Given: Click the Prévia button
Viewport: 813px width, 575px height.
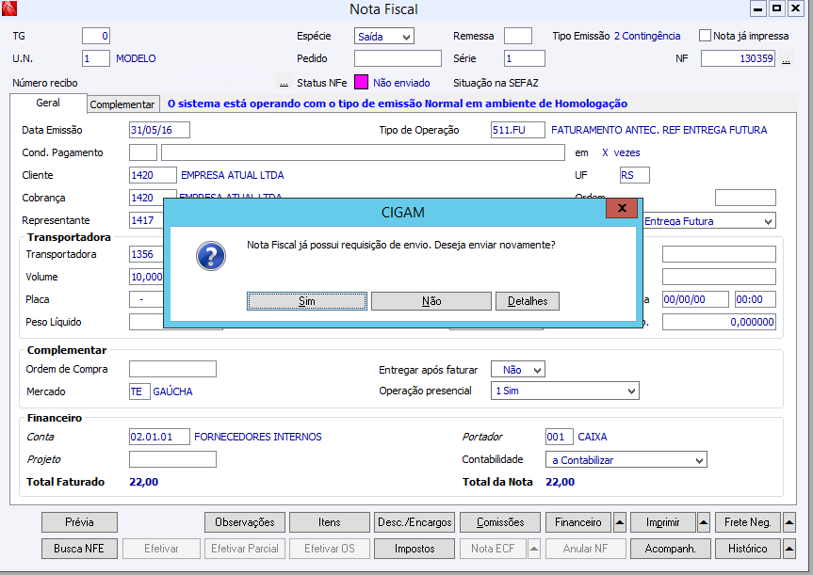Looking at the screenshot, I should pyautogui.click(x=79, y=522).
